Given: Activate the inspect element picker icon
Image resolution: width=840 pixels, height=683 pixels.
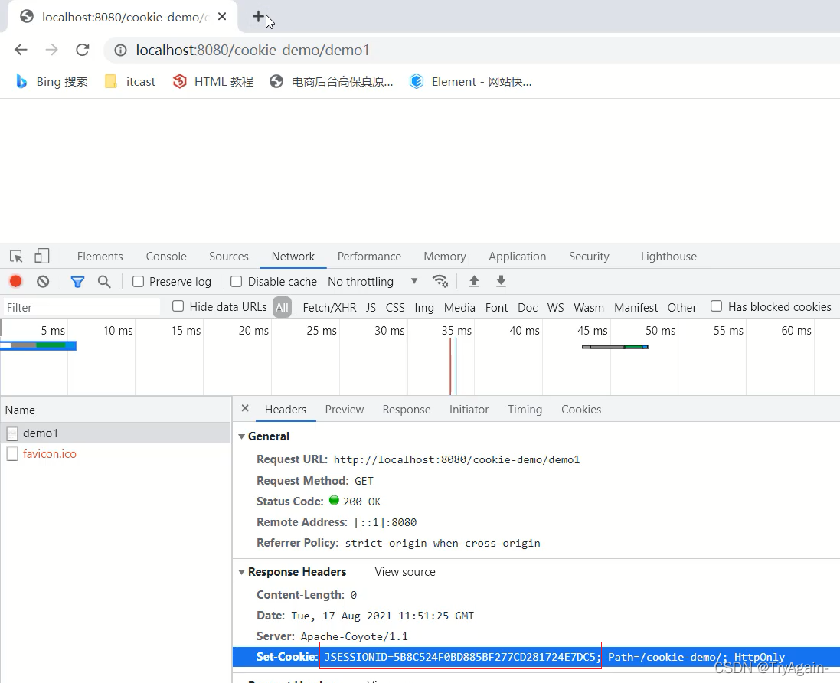Looking at the screenshot, I should coord(16,256).
